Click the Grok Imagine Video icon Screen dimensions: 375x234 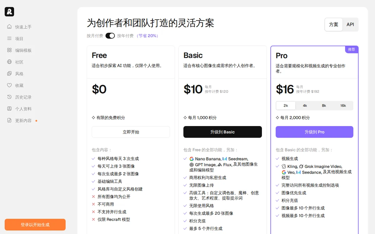[x=301, y=166]
